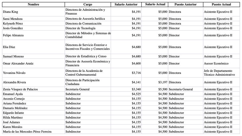Select the Salario Actual column header
The image size is (242, 136).
pos(155,5)
